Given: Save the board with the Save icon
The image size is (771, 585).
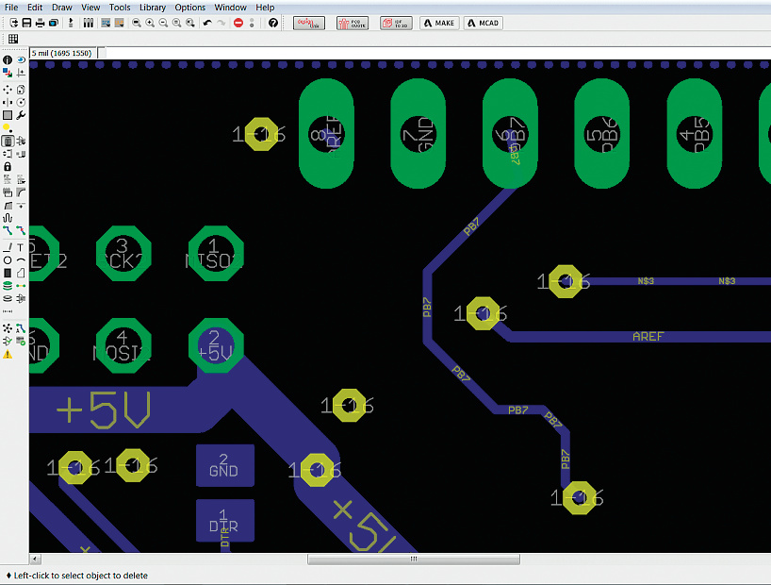Looking at the screenshot, I should (x=27, y=23).
